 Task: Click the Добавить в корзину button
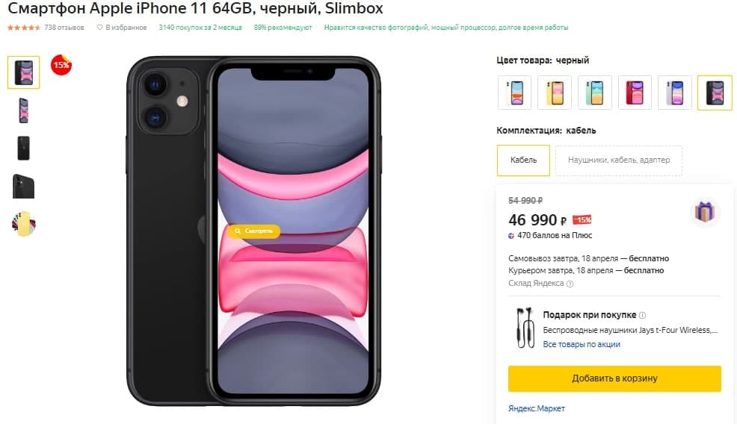pyautogui.click(x=614, y=378)
